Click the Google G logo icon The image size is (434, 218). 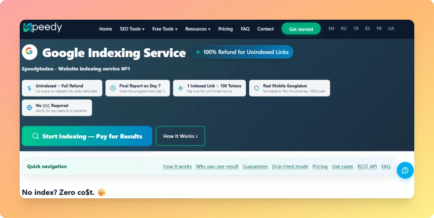pyautogui.click(x=30, y=52)
